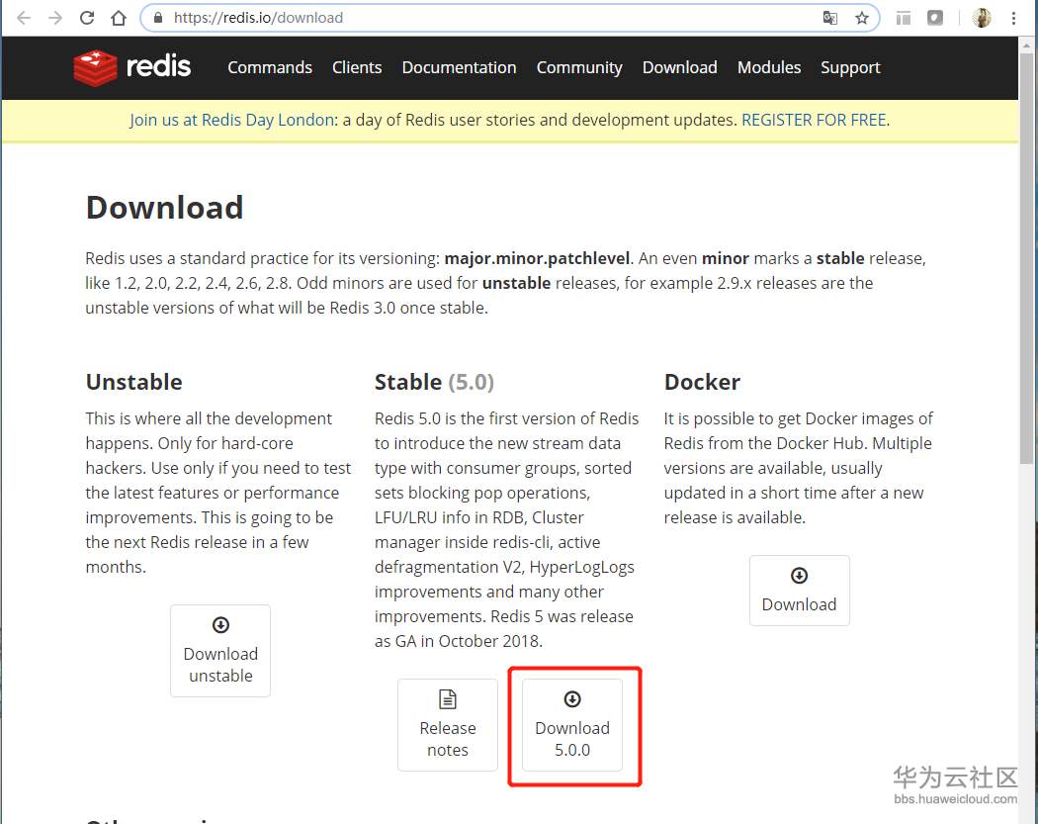Bookmark this page with the star icon
The height and width of the screenshot is (824, 1038).
coord(861,18)
